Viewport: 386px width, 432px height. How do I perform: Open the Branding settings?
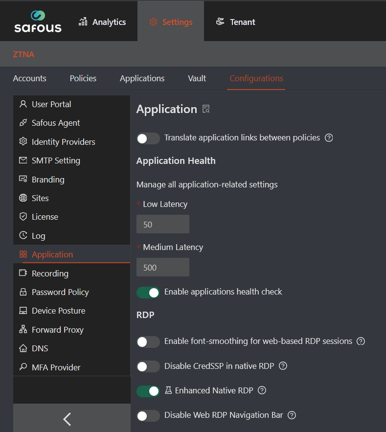point(47,179)
